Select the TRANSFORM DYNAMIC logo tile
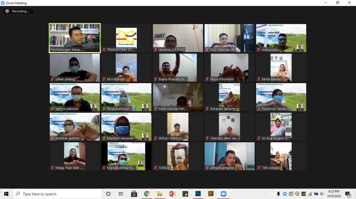Viewport: 356px width, 199px height. 126,38
